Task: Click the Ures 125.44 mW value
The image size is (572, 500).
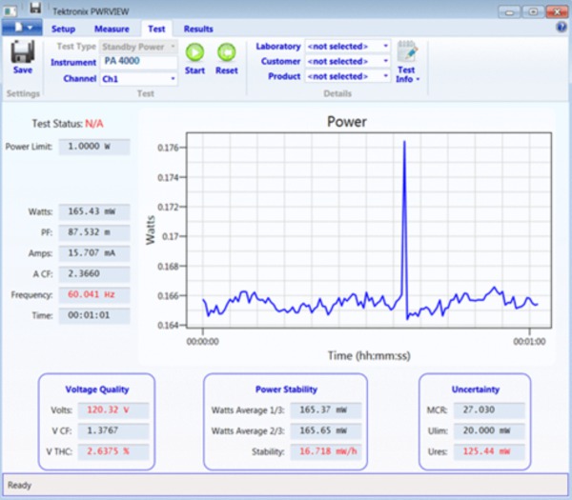Action: click(x=489, y=451)
